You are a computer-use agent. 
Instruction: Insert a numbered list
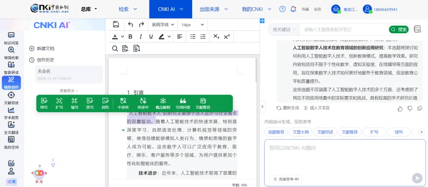(203, 36)
